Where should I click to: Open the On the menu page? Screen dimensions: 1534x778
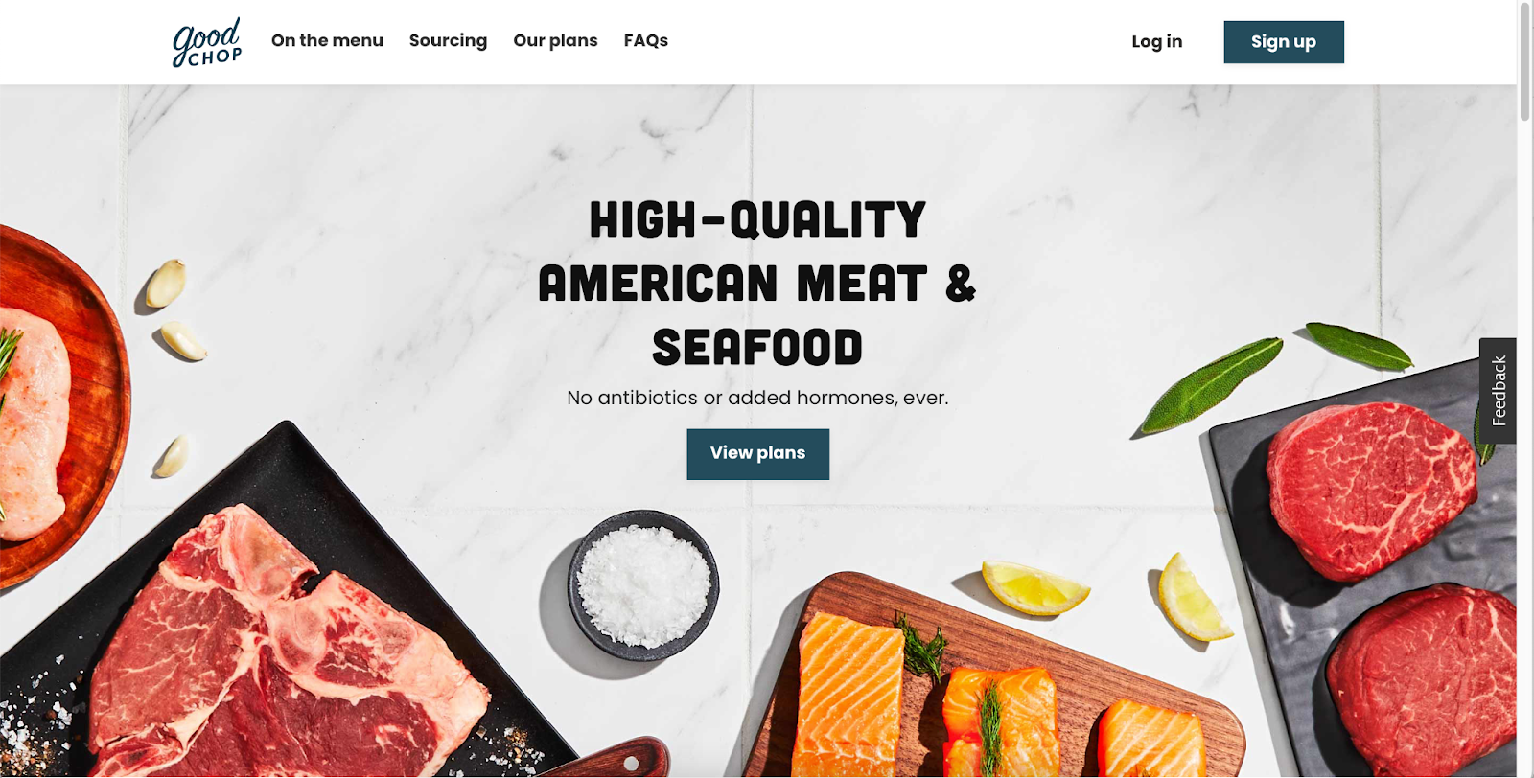pyautogui.click(x=327, y=41)
